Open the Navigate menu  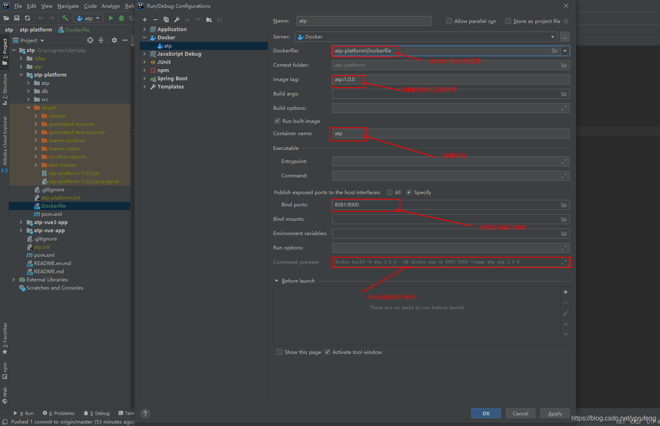[68, 6]
